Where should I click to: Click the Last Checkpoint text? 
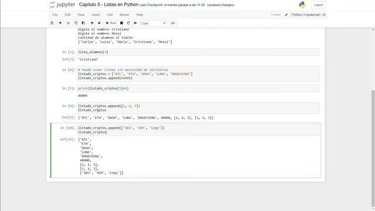[x=172, y=5]
